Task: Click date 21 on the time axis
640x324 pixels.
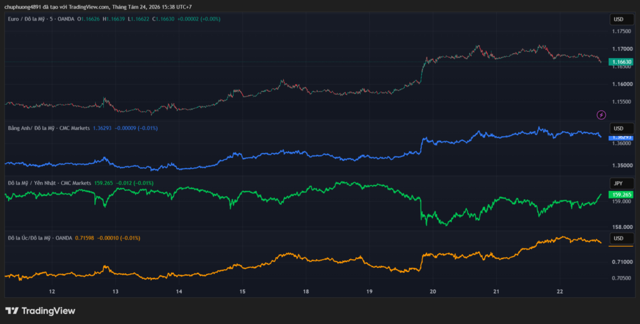Action: 496,292
